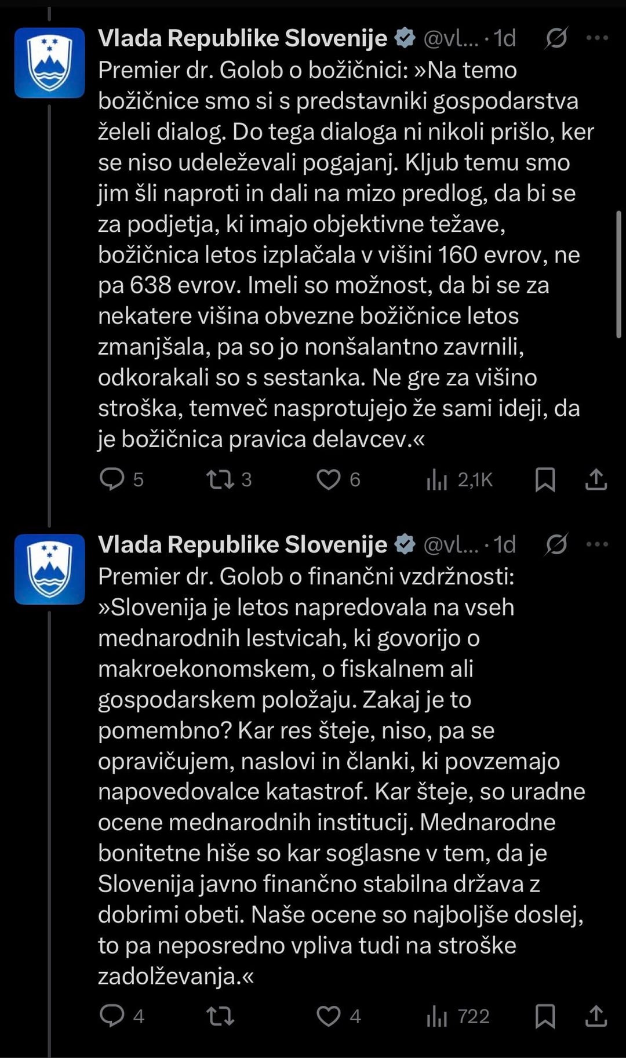Image resolution: width=626 pixels, height=1058 pixels.
Task: Open Vlada Republike Slovenije name on second tweet
Action: (242, 544)
